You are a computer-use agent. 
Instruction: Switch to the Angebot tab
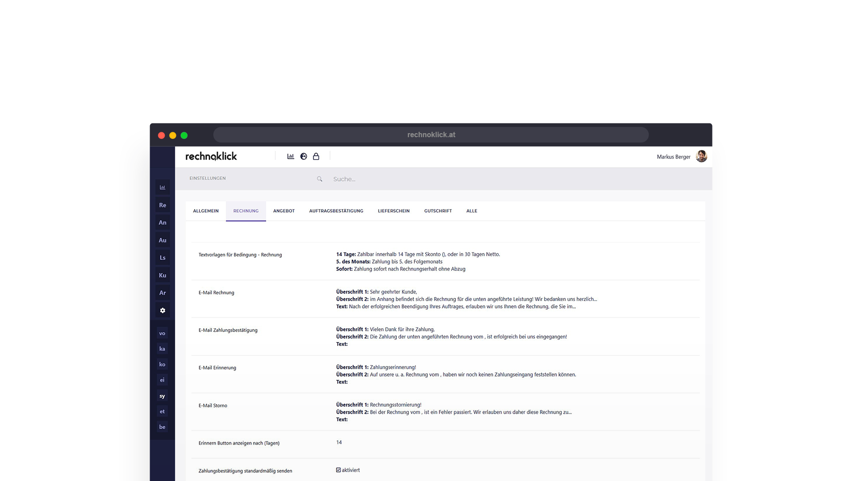click(284, 211)
